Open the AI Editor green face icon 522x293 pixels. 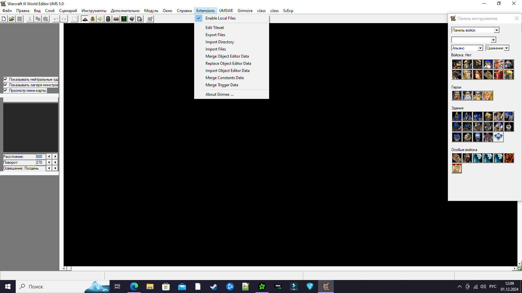[124, 19]
